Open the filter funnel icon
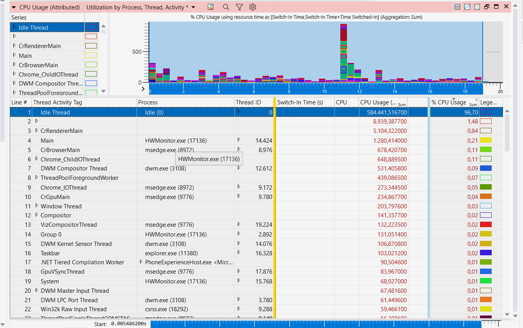This screenshot has width=523, height=328. click(239, 7)
